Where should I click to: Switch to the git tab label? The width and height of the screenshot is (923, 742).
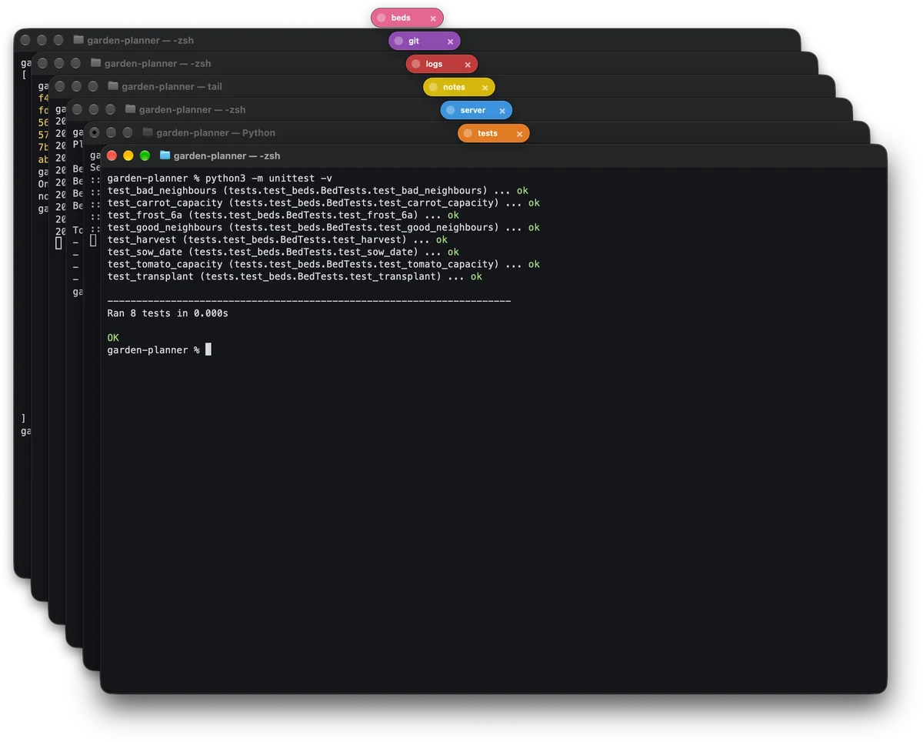click(x=414, y=41)
